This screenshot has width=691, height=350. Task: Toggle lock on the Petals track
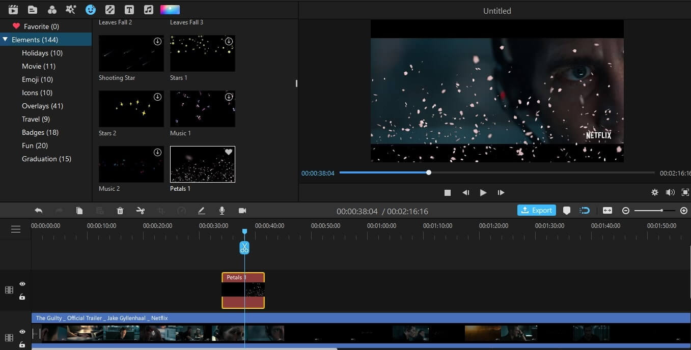(22, 297)
